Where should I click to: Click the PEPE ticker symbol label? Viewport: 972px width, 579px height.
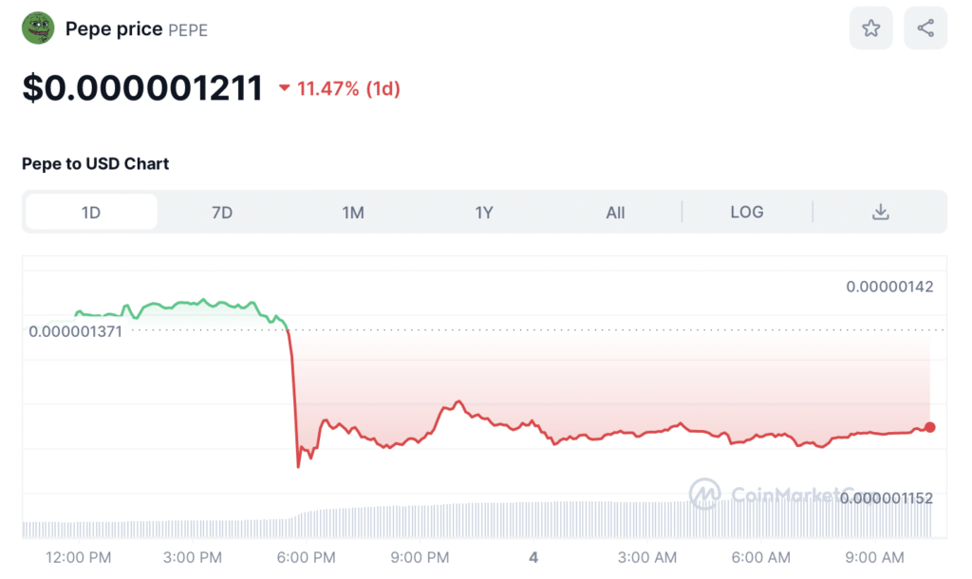(188, 30)
